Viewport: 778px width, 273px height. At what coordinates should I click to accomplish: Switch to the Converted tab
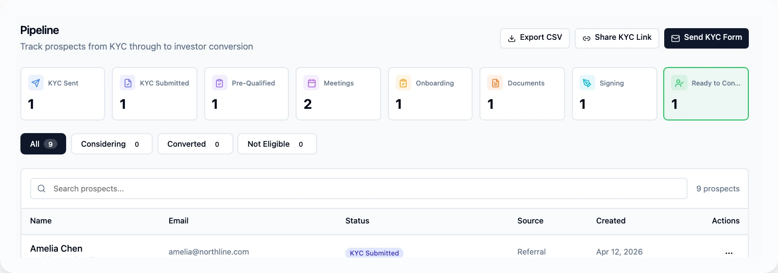(195, 144)
